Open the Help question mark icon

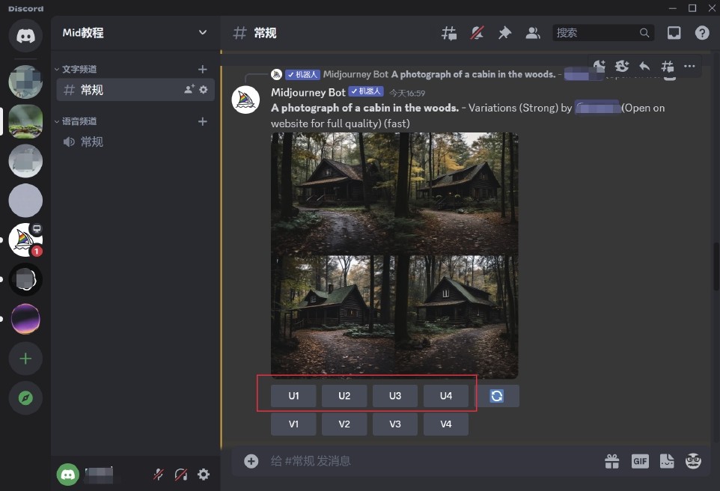pos(702,33)
